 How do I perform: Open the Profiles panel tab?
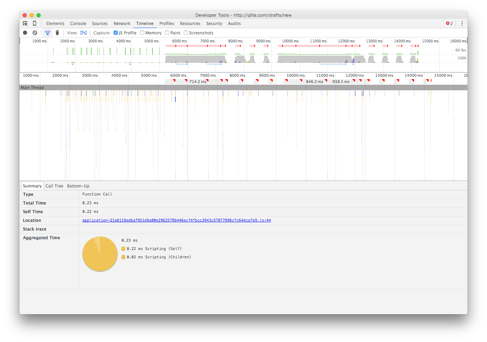167,23
